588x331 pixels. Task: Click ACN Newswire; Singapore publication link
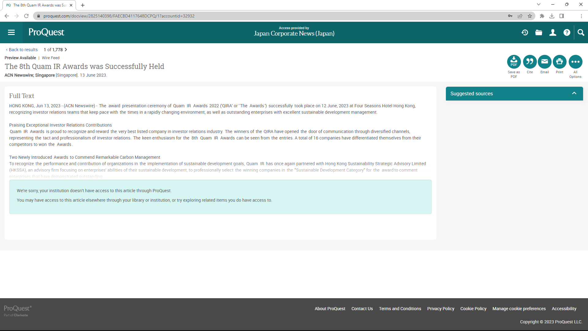(x=30, y=75)
